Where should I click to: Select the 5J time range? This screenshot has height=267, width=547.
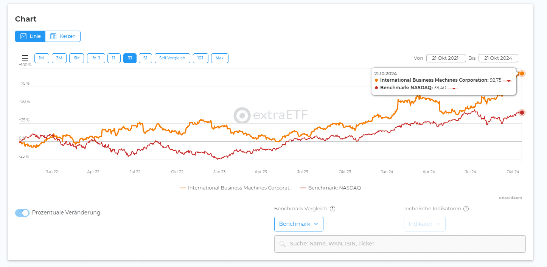click(x=145, y=58)
